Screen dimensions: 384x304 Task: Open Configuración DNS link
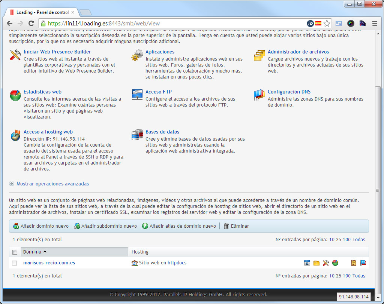289,92
